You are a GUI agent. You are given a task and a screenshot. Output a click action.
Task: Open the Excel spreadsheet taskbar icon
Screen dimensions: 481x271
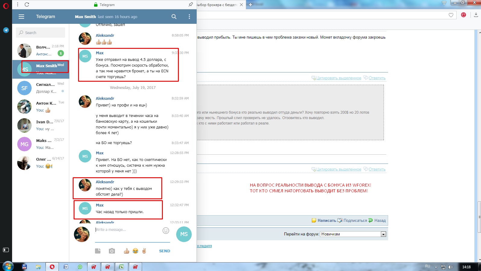pyautogui.click(x=121, y=267)
